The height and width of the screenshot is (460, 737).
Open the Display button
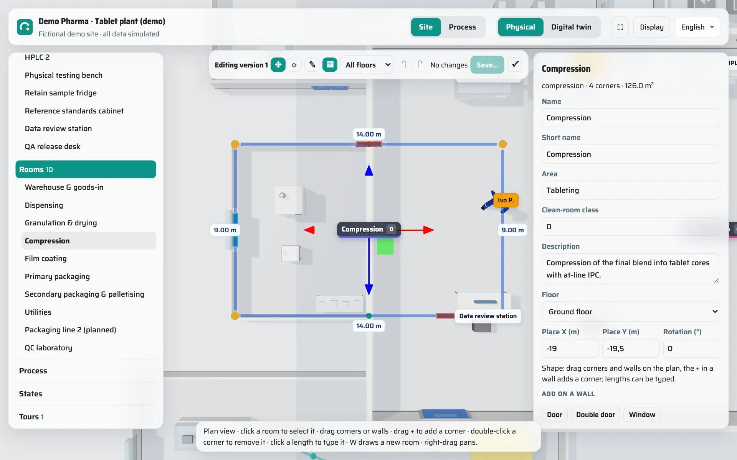click(651, 27)
